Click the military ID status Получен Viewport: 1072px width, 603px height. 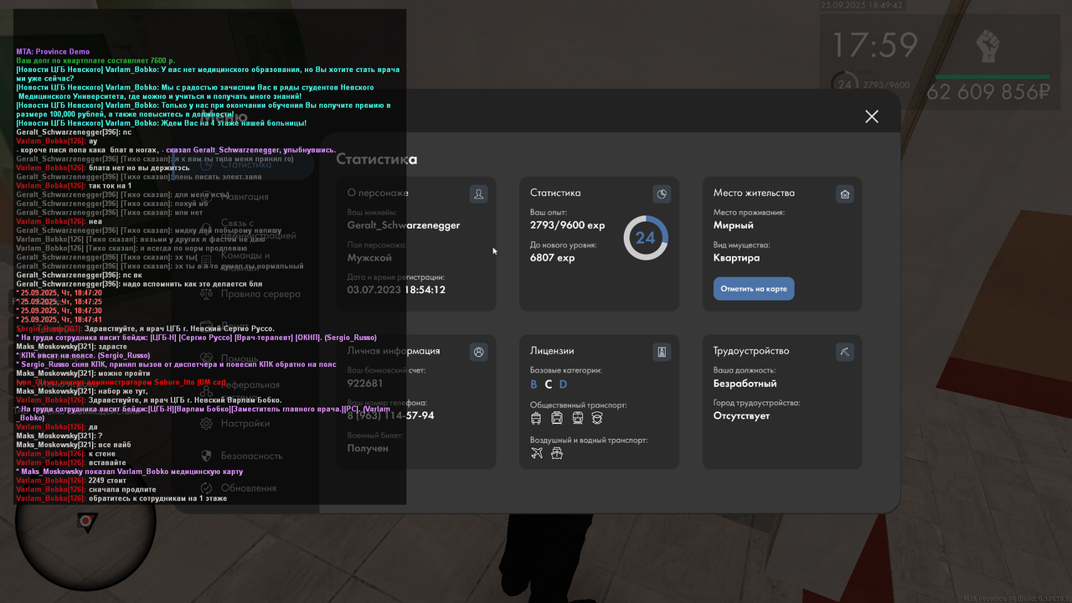(x=368, y=448)
